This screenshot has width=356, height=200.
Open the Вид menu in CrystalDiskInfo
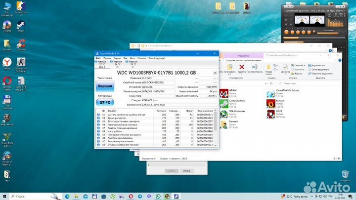pyautogui.click(x=125, y=58)
